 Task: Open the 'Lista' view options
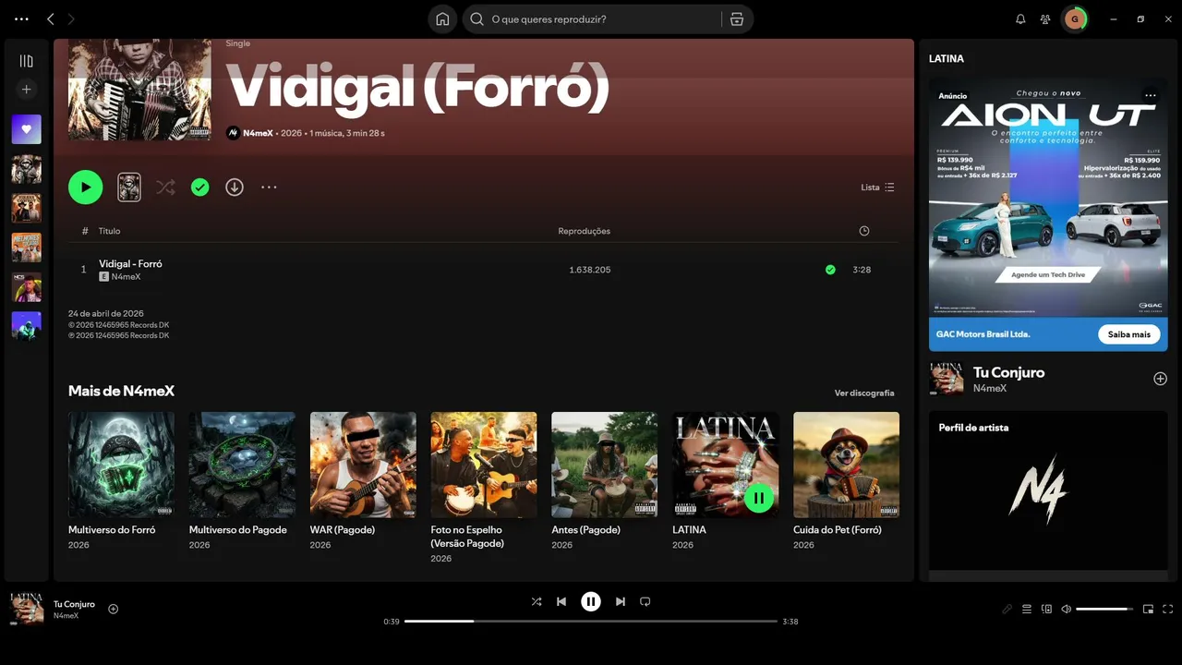(877, 187)
